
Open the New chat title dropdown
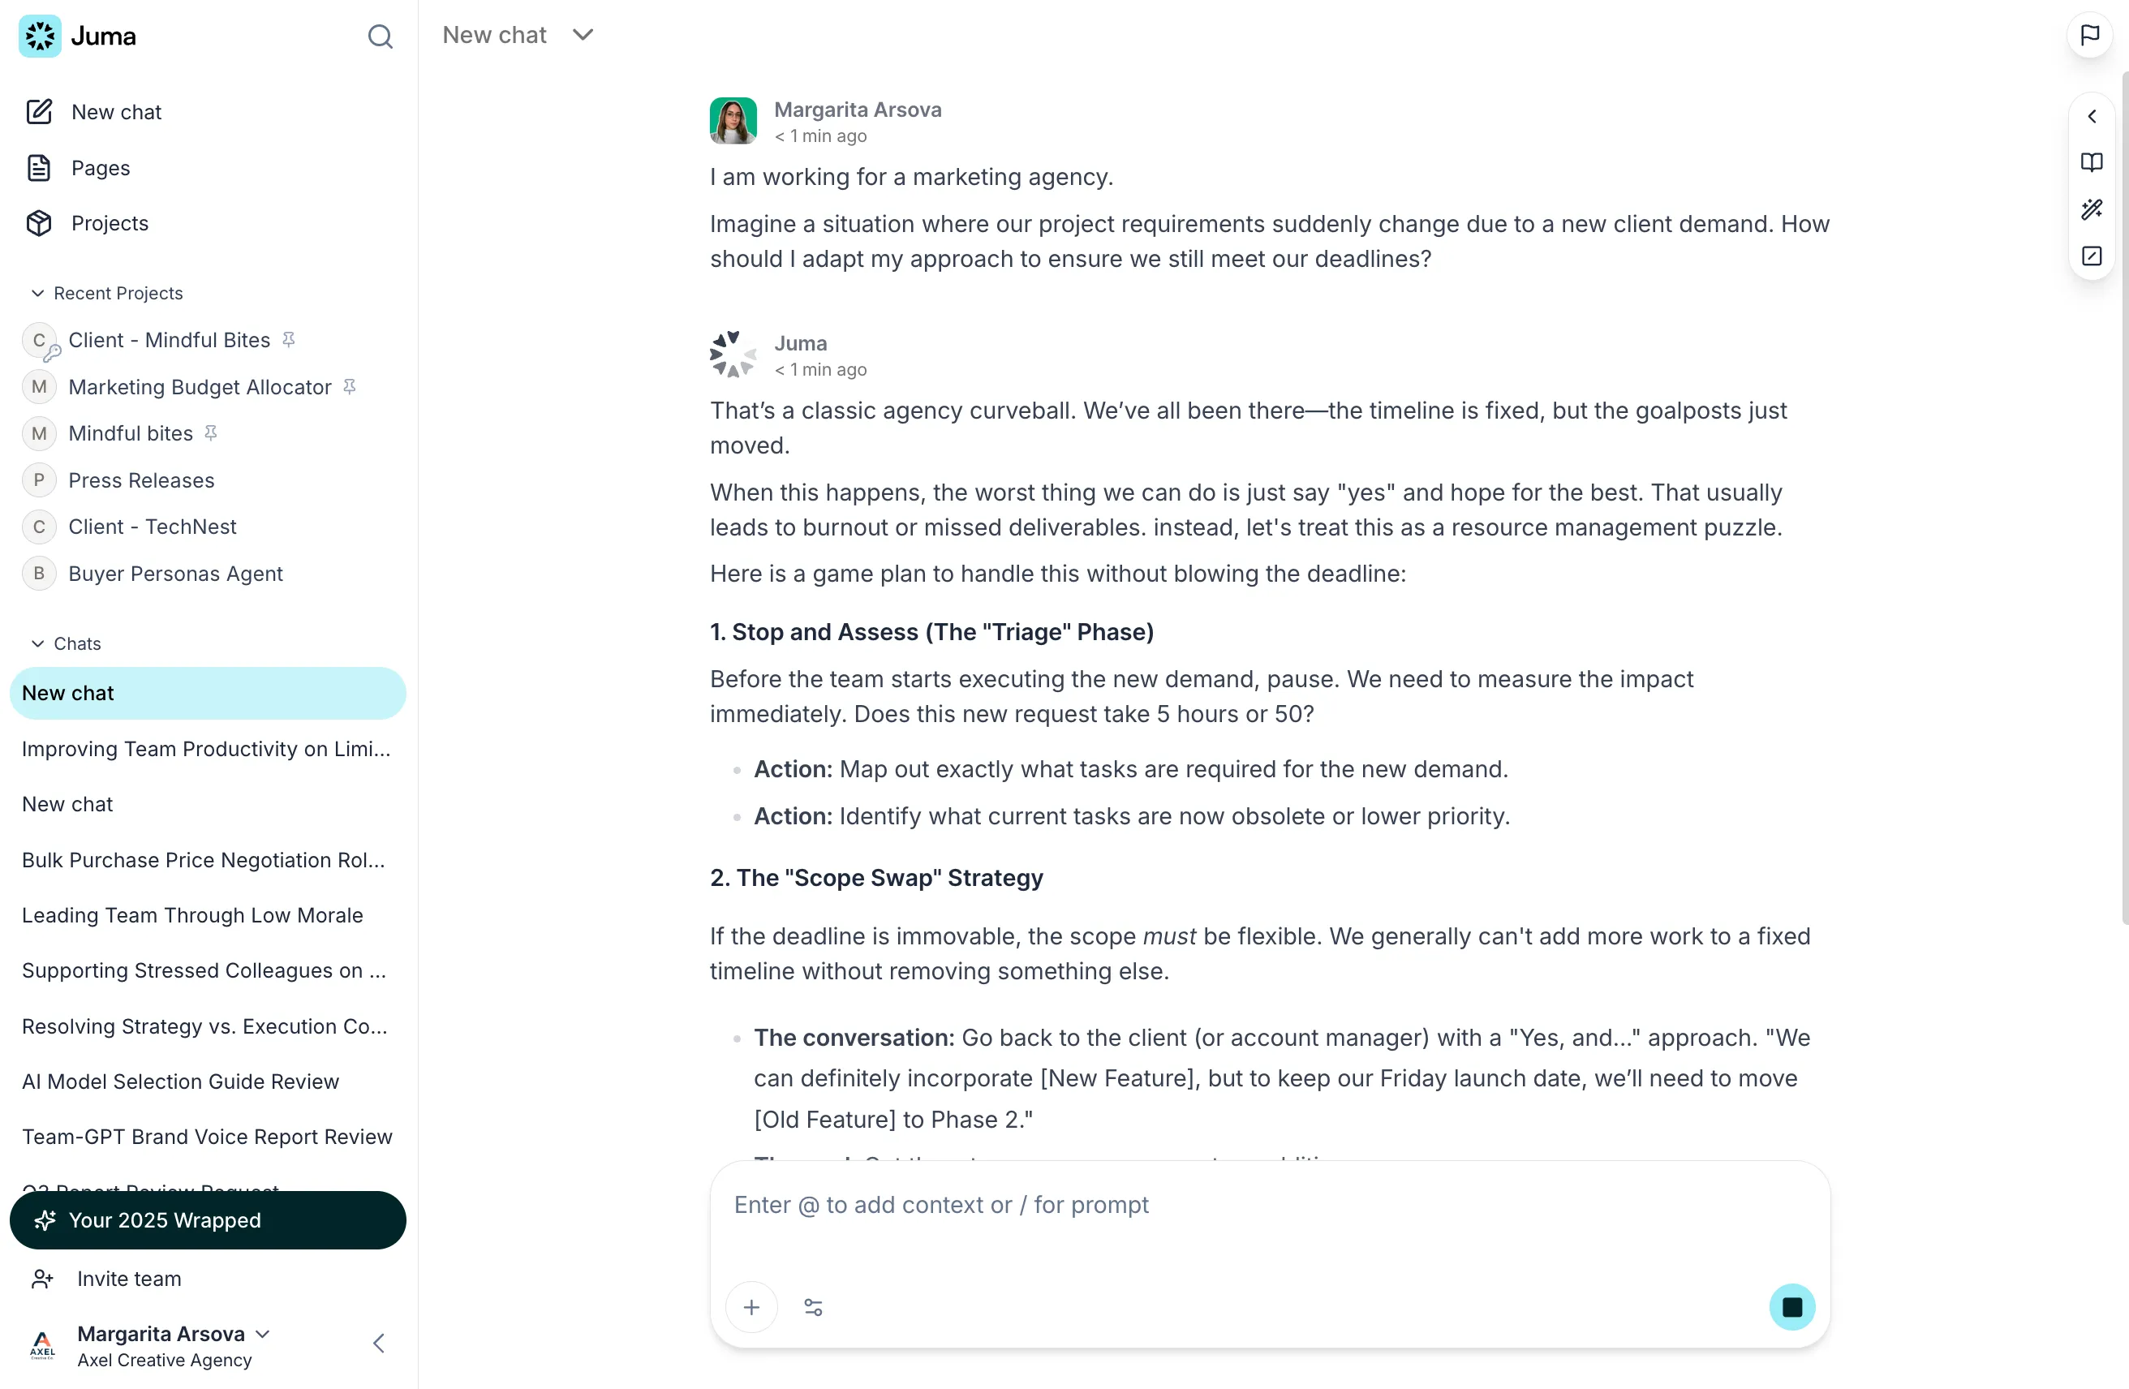583,35
